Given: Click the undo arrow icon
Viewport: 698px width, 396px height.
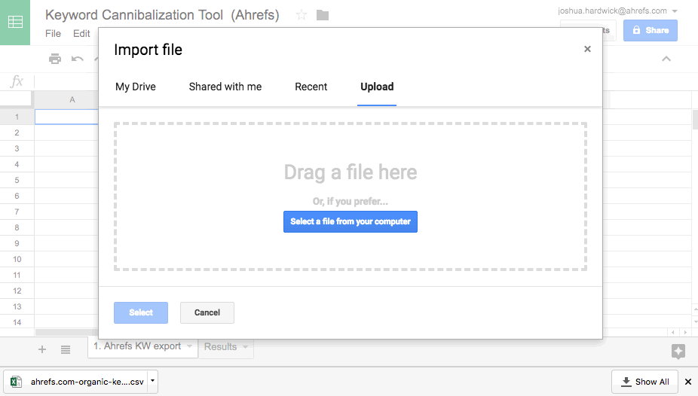Looking at the screenshot, I should click(77, 59).
